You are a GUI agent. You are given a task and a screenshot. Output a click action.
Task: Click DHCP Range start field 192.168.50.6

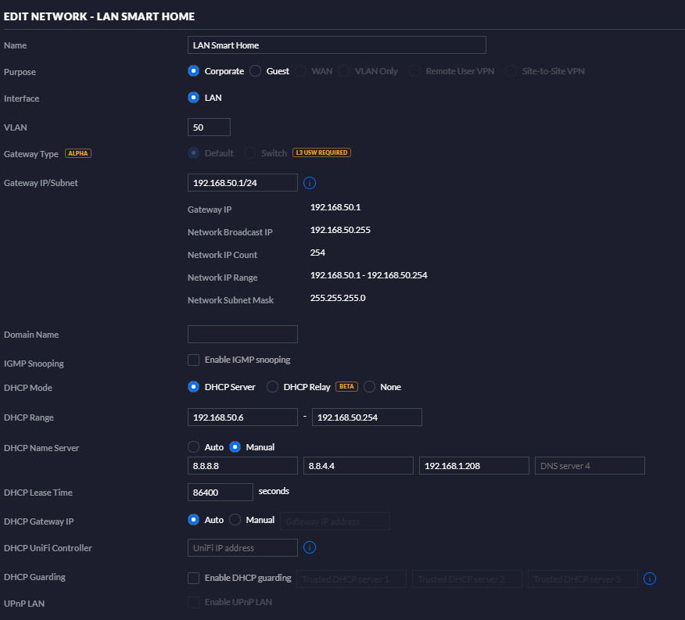(x=242, y=418)
